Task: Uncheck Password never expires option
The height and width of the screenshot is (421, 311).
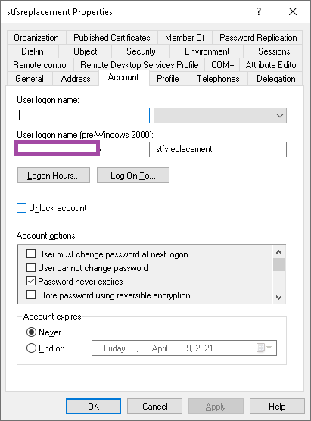Action: pyautogui.click(x=31, y=281)
